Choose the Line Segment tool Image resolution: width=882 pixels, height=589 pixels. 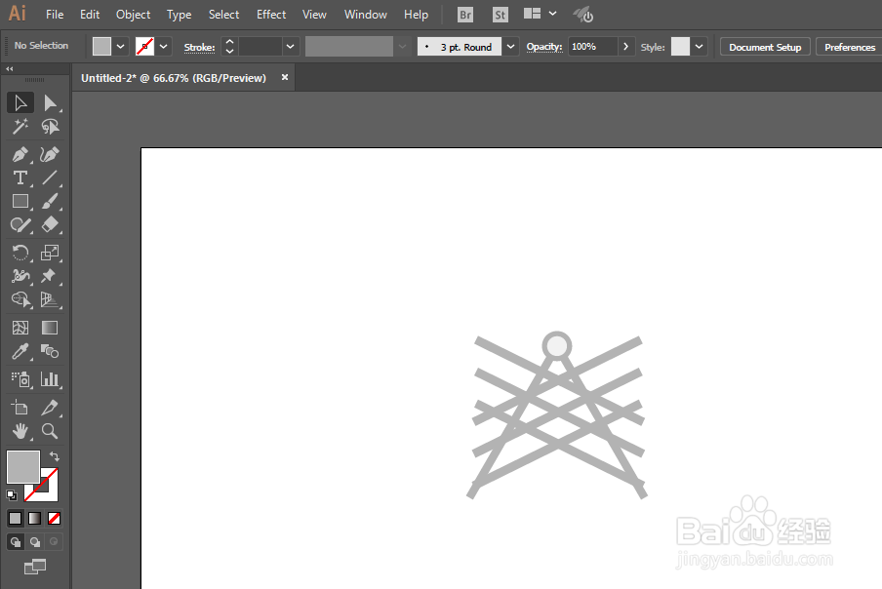(50, 177)
